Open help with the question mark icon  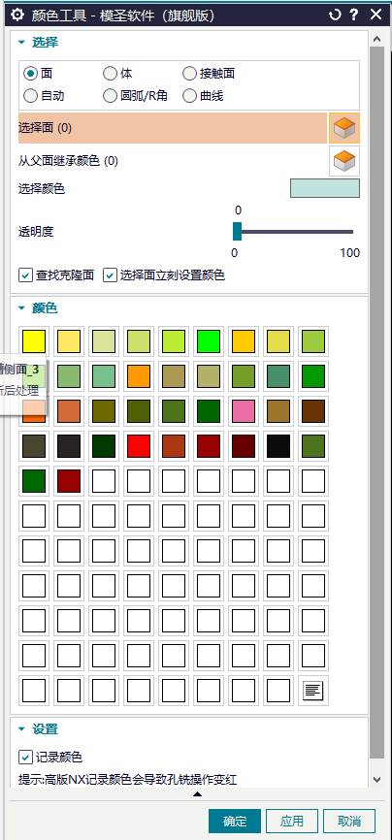point(354,15)
